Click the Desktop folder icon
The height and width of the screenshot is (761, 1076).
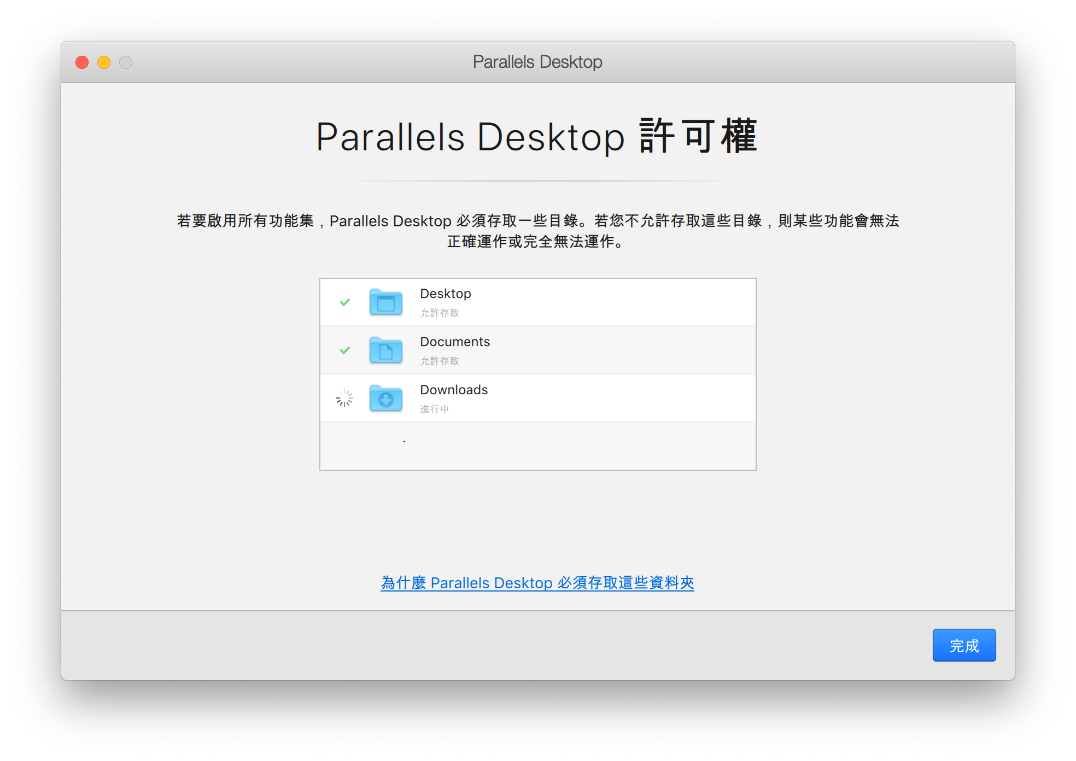pyautogui.click(x=385, y=302)
